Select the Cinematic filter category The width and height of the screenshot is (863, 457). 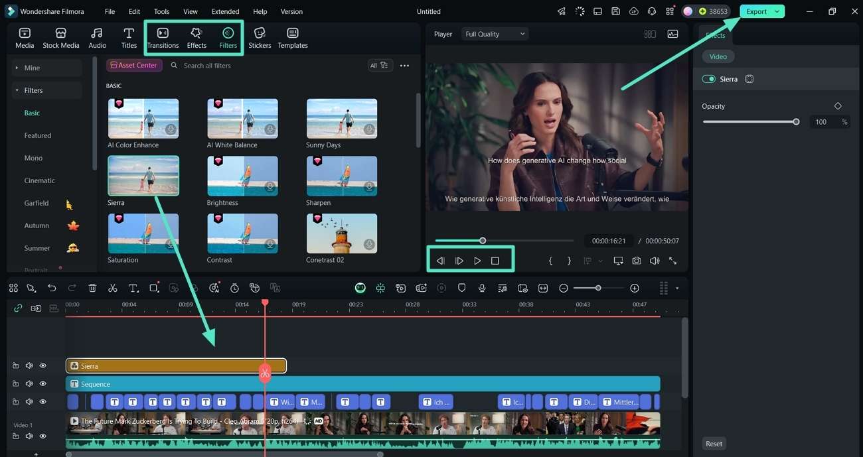coord(40,180)
